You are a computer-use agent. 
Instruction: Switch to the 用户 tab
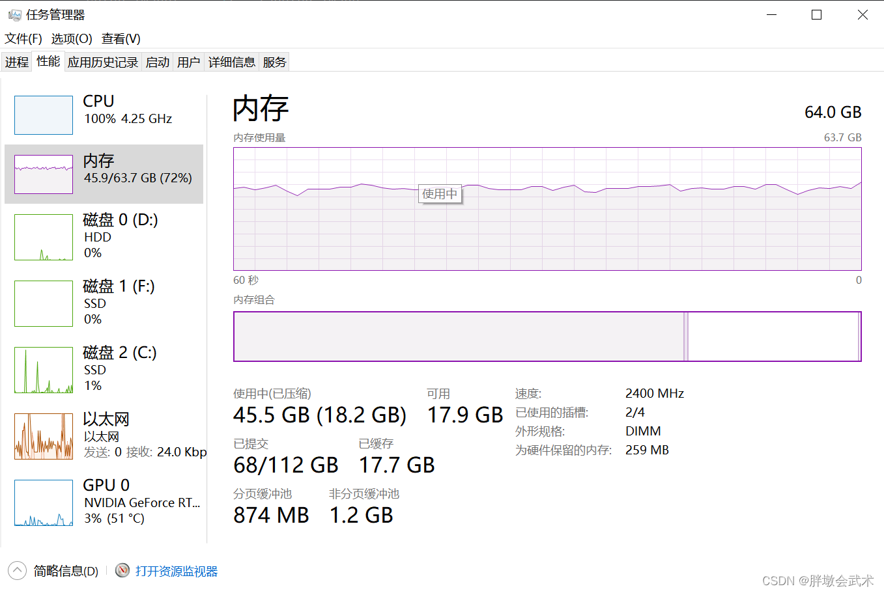tap(189, 62)
